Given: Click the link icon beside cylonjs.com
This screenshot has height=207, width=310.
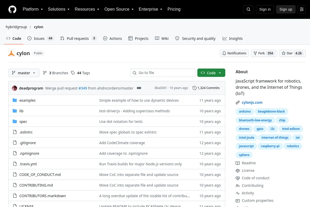Looking at the screenshot, I should pyautogui.click(x=238, y=102).
